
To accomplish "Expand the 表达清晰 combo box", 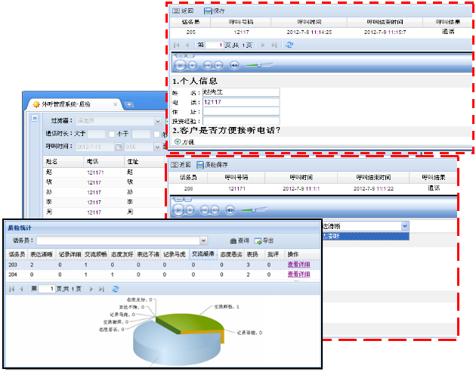I will point(405,225).
